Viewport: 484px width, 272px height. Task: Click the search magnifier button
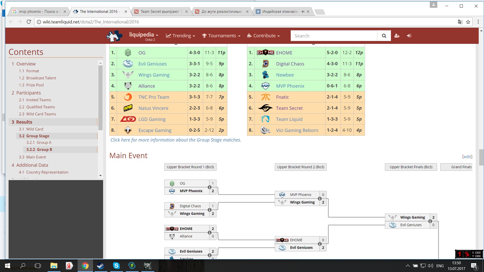click(x=384, y=36)
